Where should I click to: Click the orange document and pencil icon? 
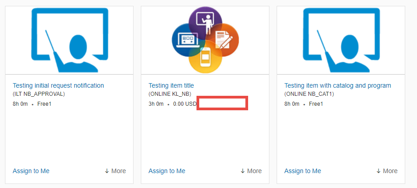pos(223,40)
